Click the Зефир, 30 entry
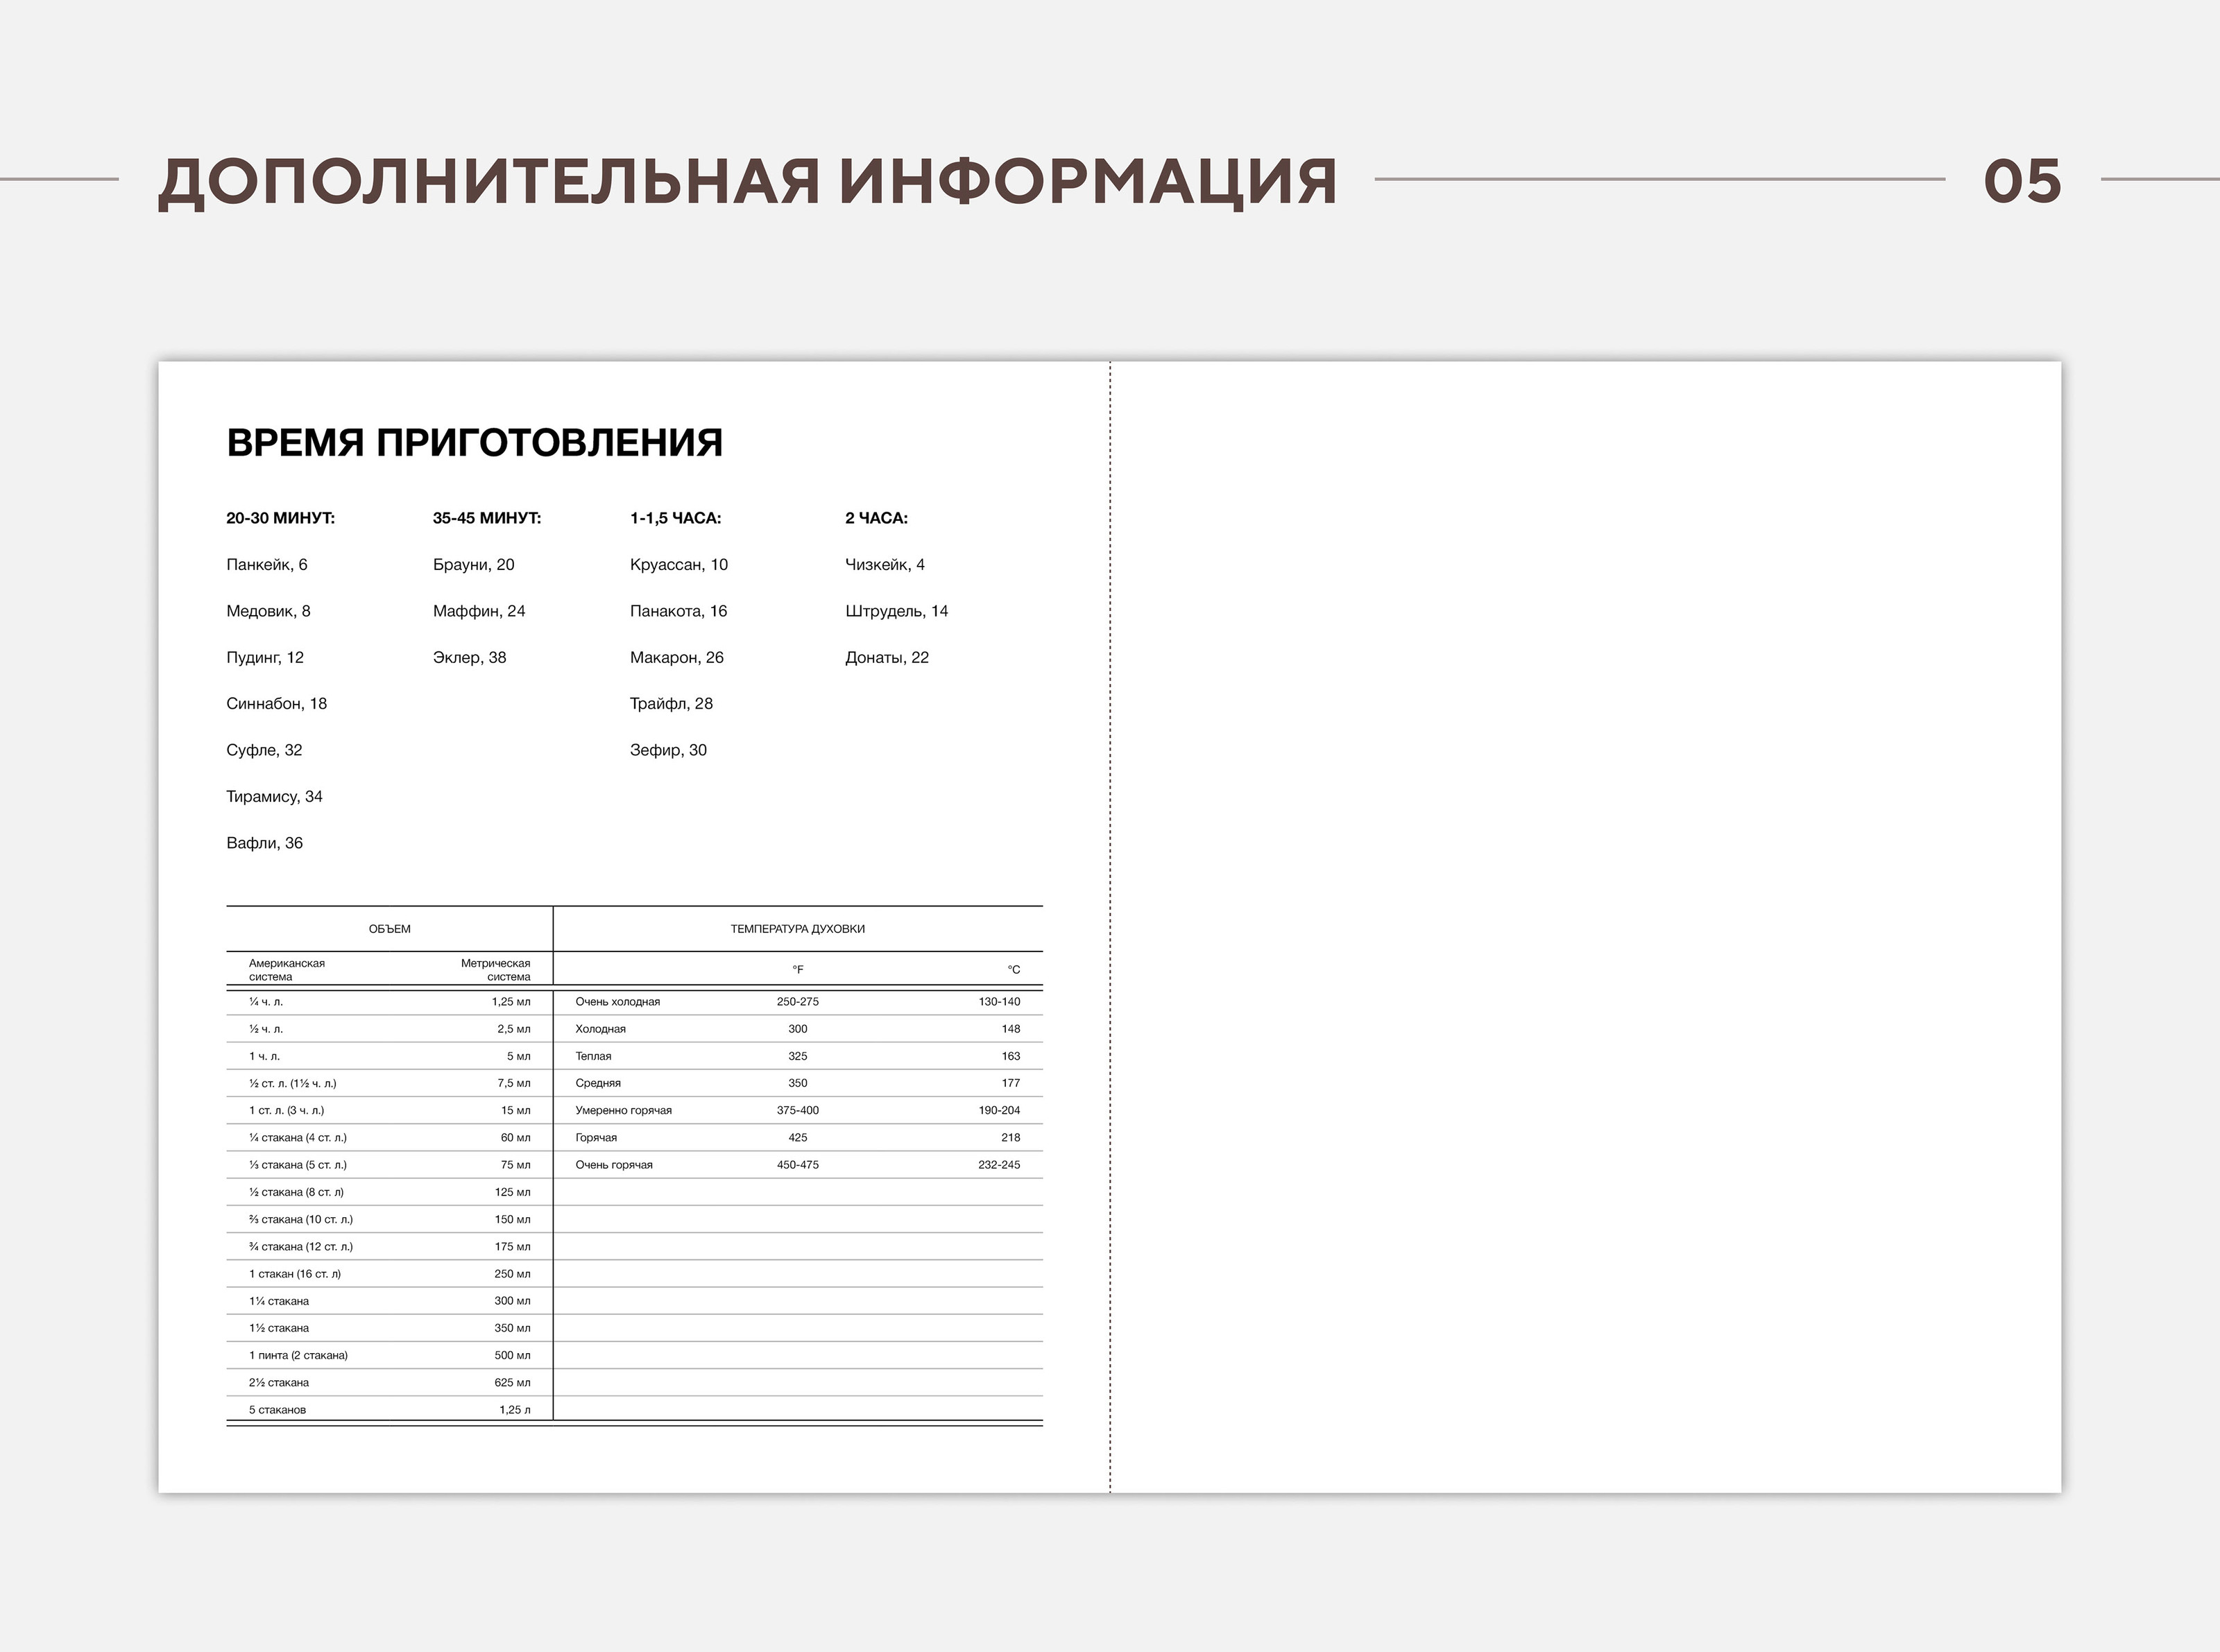 [x=668, y=750]
